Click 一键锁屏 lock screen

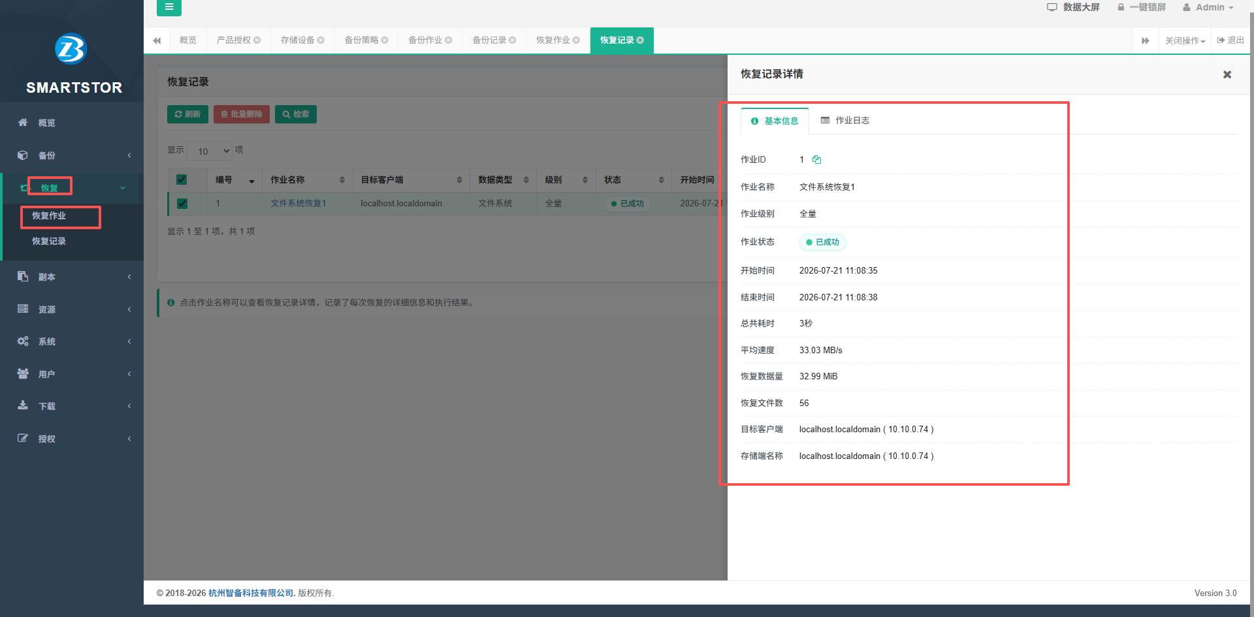click(1142, 7)
